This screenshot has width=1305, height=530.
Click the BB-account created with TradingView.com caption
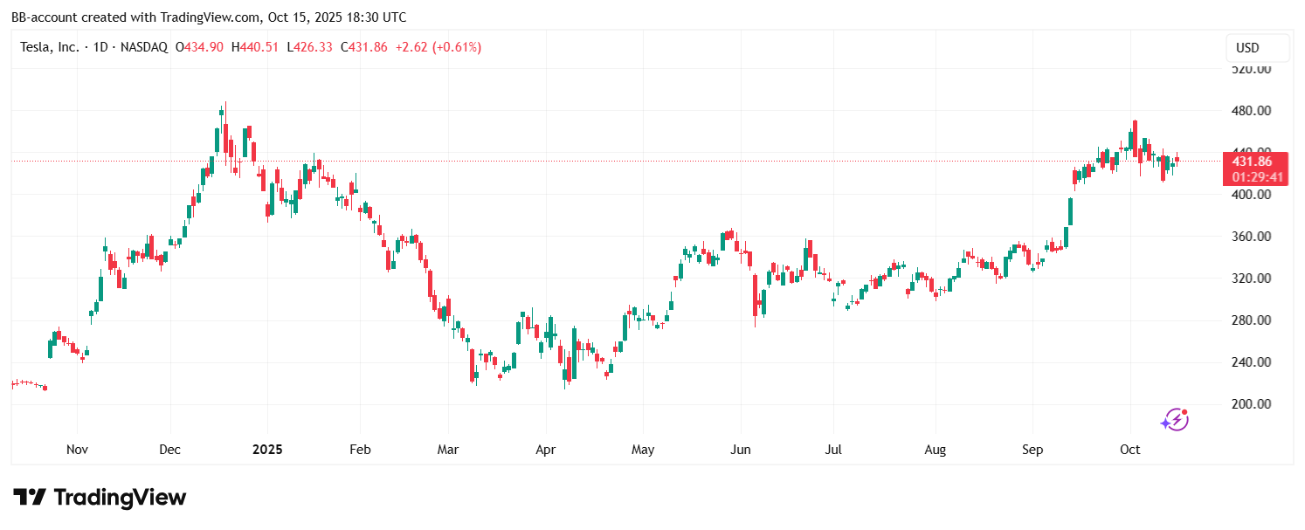coord(209,17)
